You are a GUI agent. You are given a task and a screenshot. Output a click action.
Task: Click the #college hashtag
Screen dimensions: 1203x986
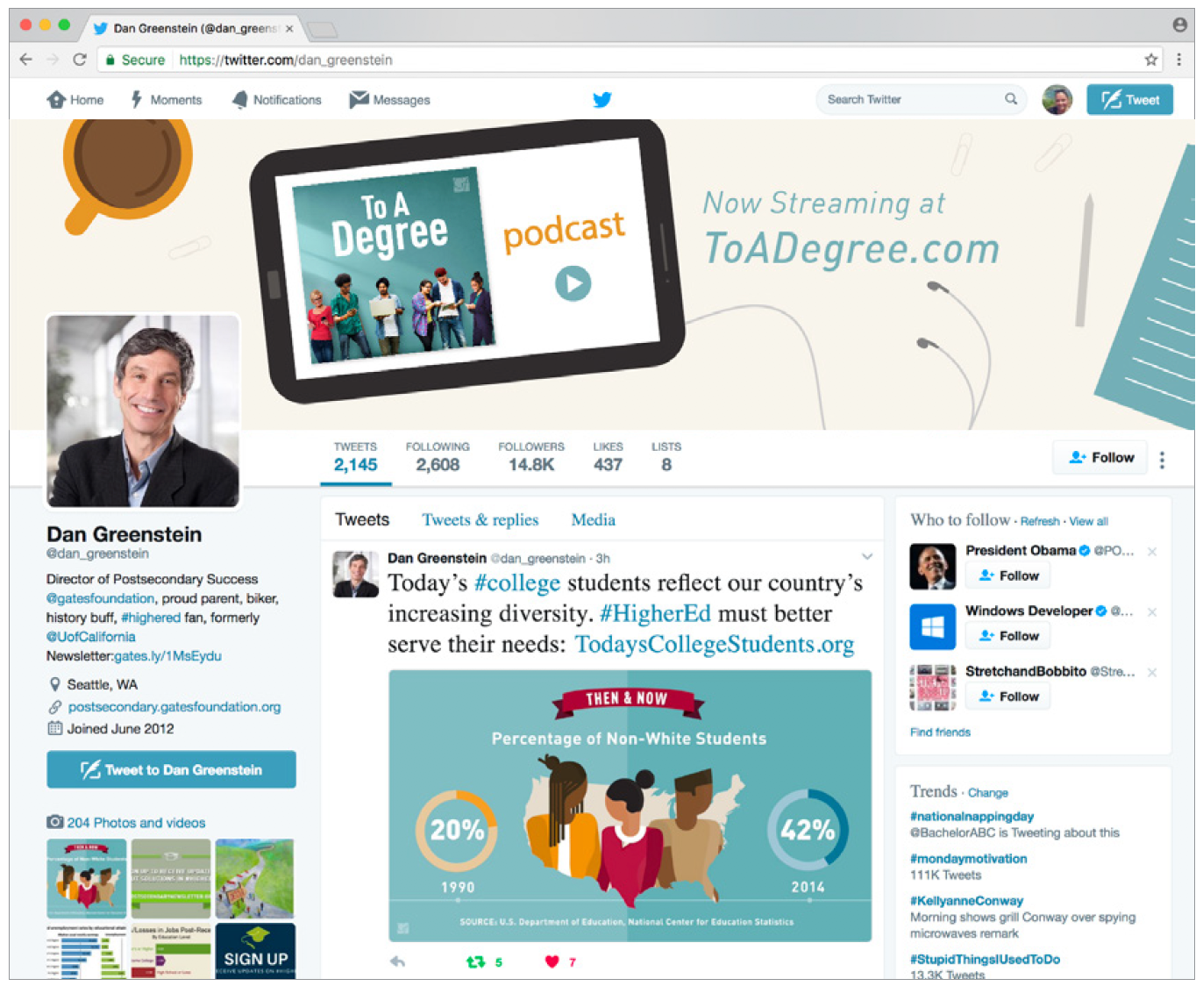click(517, 583)
